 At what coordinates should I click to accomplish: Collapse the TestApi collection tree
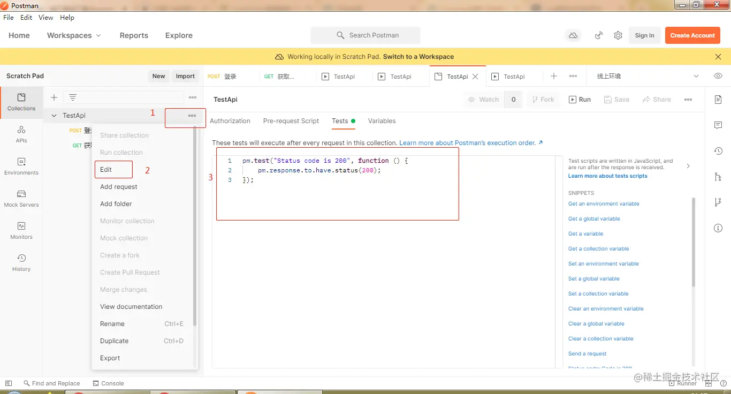[x=54, y=116]
